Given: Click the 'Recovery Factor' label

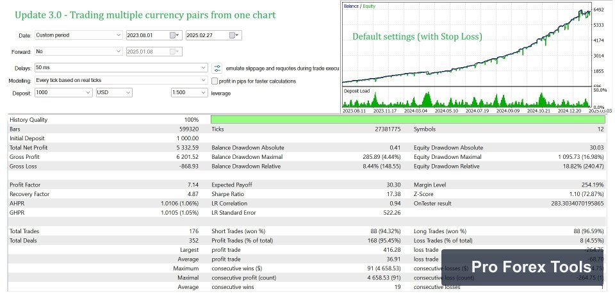Looking at the screenshot, I should coord(30,194).
